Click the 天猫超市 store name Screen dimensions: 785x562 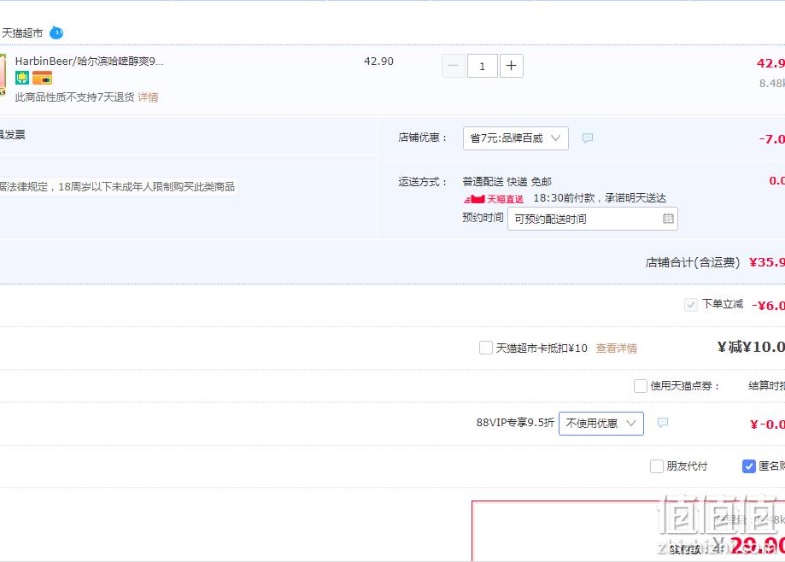22,33
